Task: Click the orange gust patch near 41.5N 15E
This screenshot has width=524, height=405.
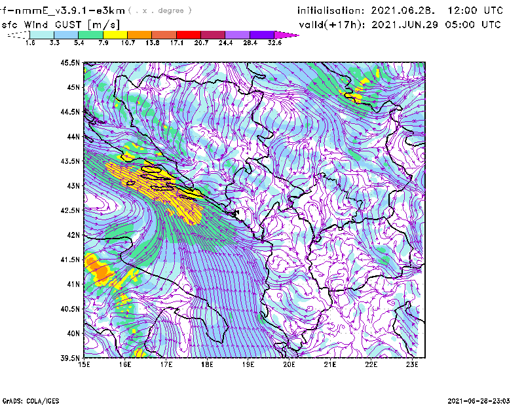Action: click(x=99, y=269)
